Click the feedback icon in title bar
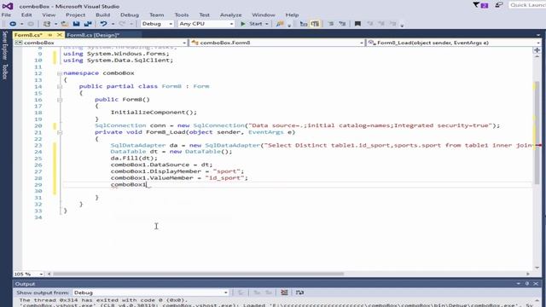The width and height of the screenshot is (546, 307). [499, 5]
